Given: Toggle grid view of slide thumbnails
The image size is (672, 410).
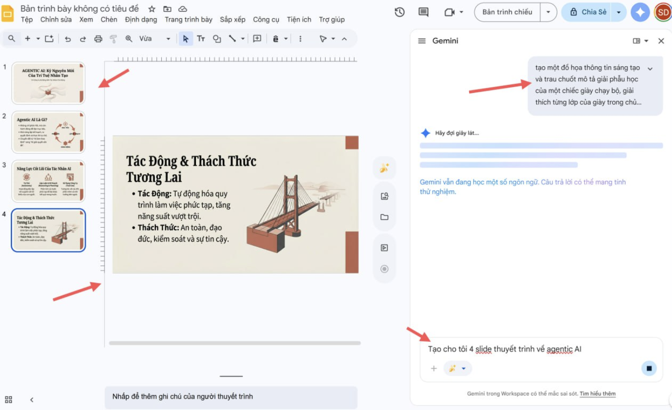Looking at the screenshot, I should tap(8, 400).
